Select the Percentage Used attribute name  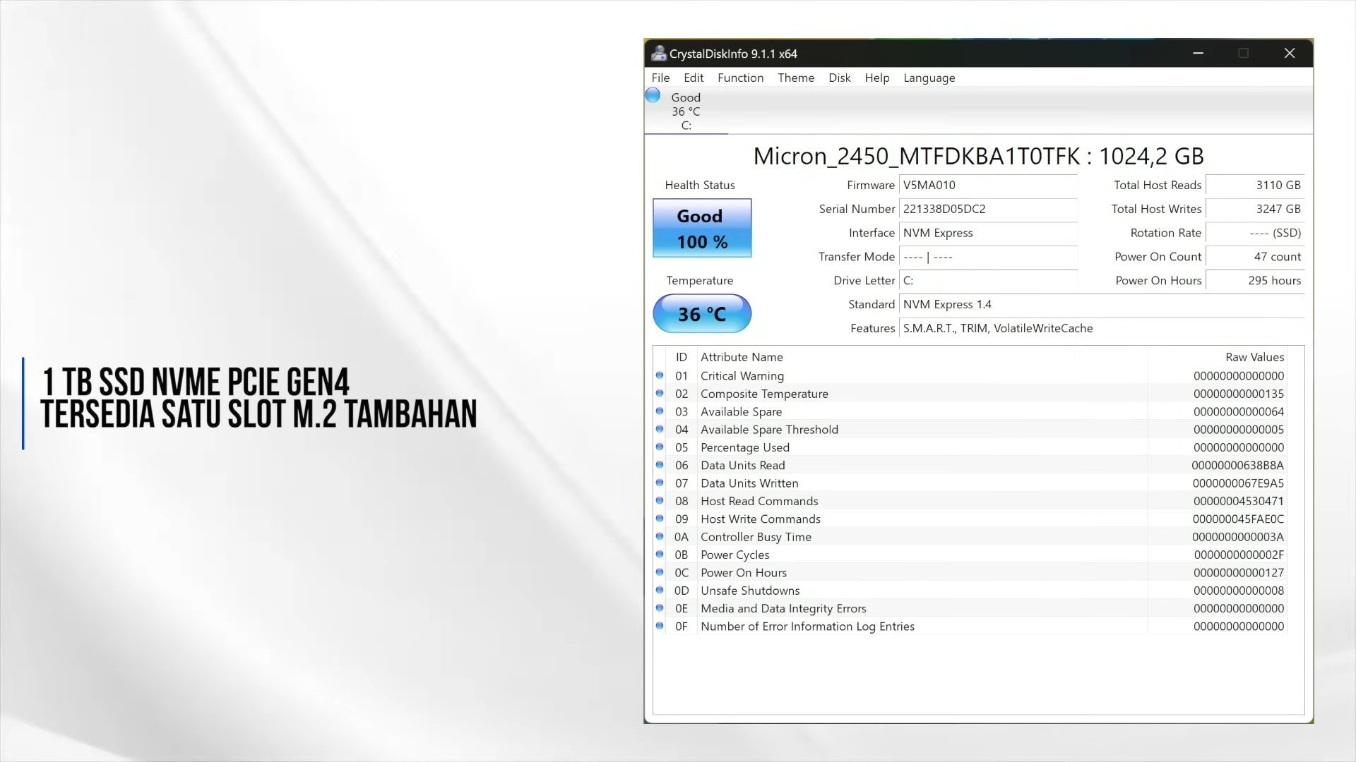[x=745, y=447]
